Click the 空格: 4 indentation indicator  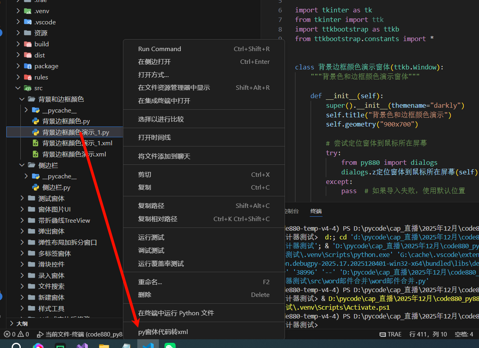click(463, 334)
